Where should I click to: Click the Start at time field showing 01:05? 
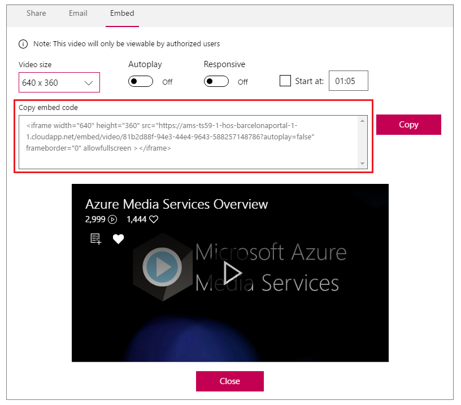[x=348, y=81]
